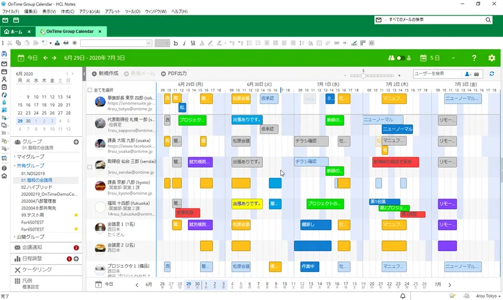Click the user filter icon in search box
The image size is (503, 300).
coord(468,74)
